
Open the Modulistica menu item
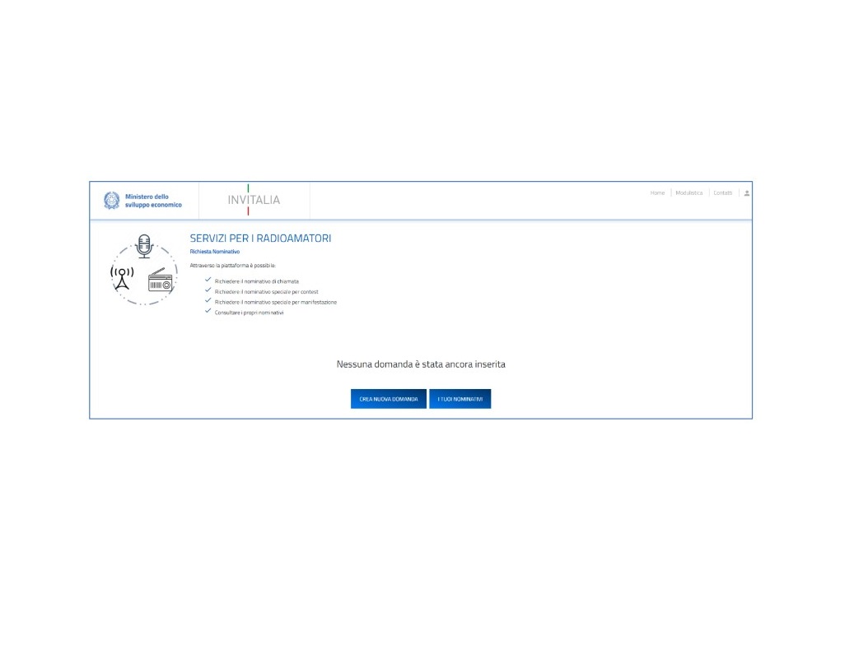[688, 193]
